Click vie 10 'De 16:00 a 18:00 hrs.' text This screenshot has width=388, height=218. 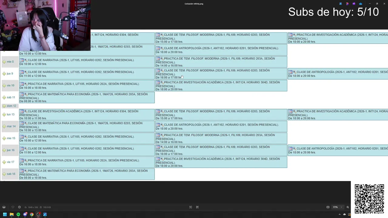click(33, 88)
